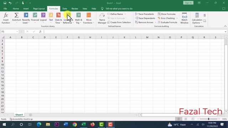Open Evaluate Formula dialog
This screenshot has height=128, width=228.
tap(167, 22)
